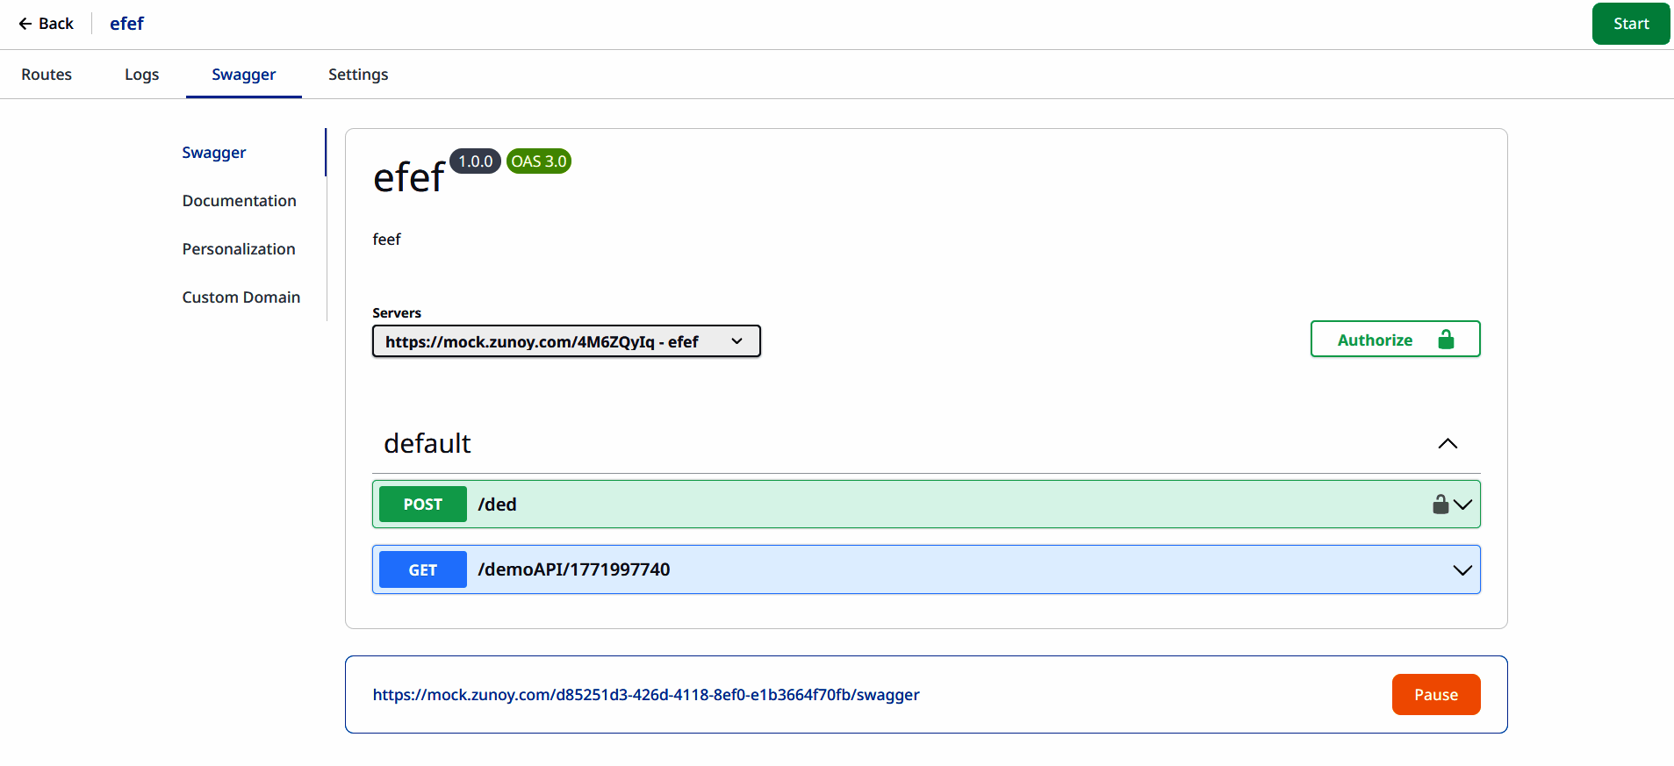Collapse the default section with chevron
The width and height of the screenshot is (1674, 766).
1448,444
